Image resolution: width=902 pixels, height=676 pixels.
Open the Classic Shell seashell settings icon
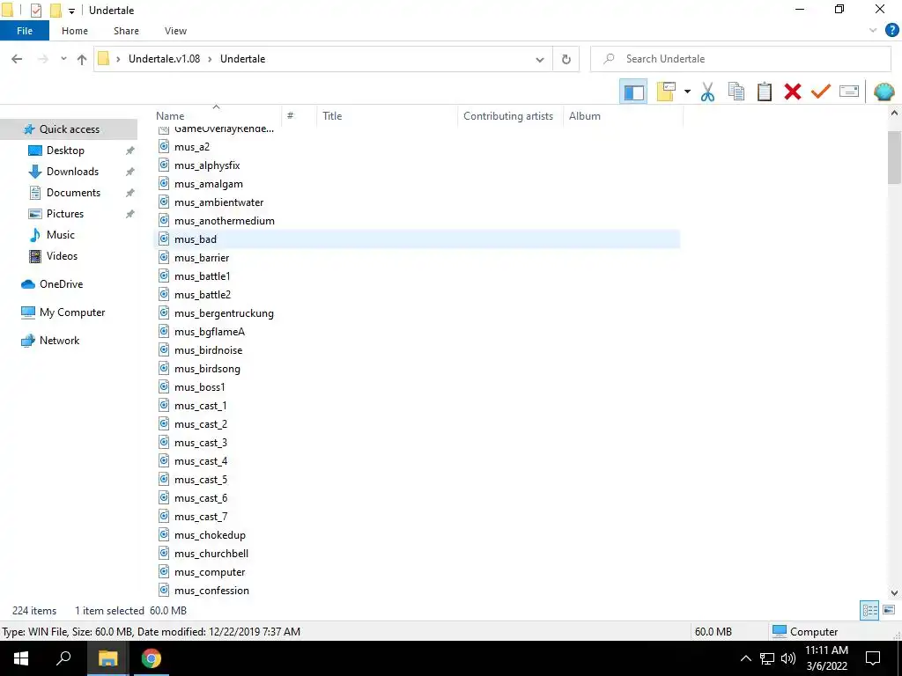click(884, 92)
